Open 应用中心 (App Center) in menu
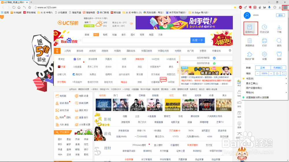 click(x=250, y=29)
